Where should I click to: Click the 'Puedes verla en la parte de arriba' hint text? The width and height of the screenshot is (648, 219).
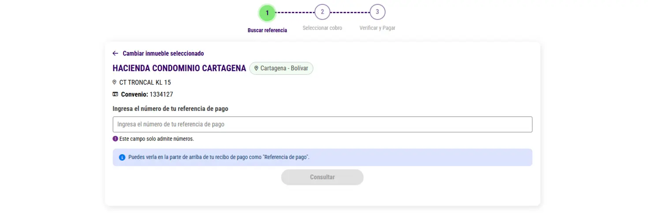tap(219, 157)
